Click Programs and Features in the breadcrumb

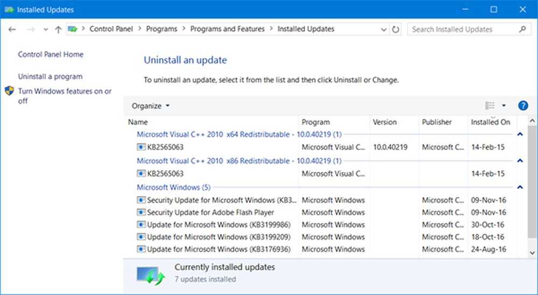click(229, 30)
